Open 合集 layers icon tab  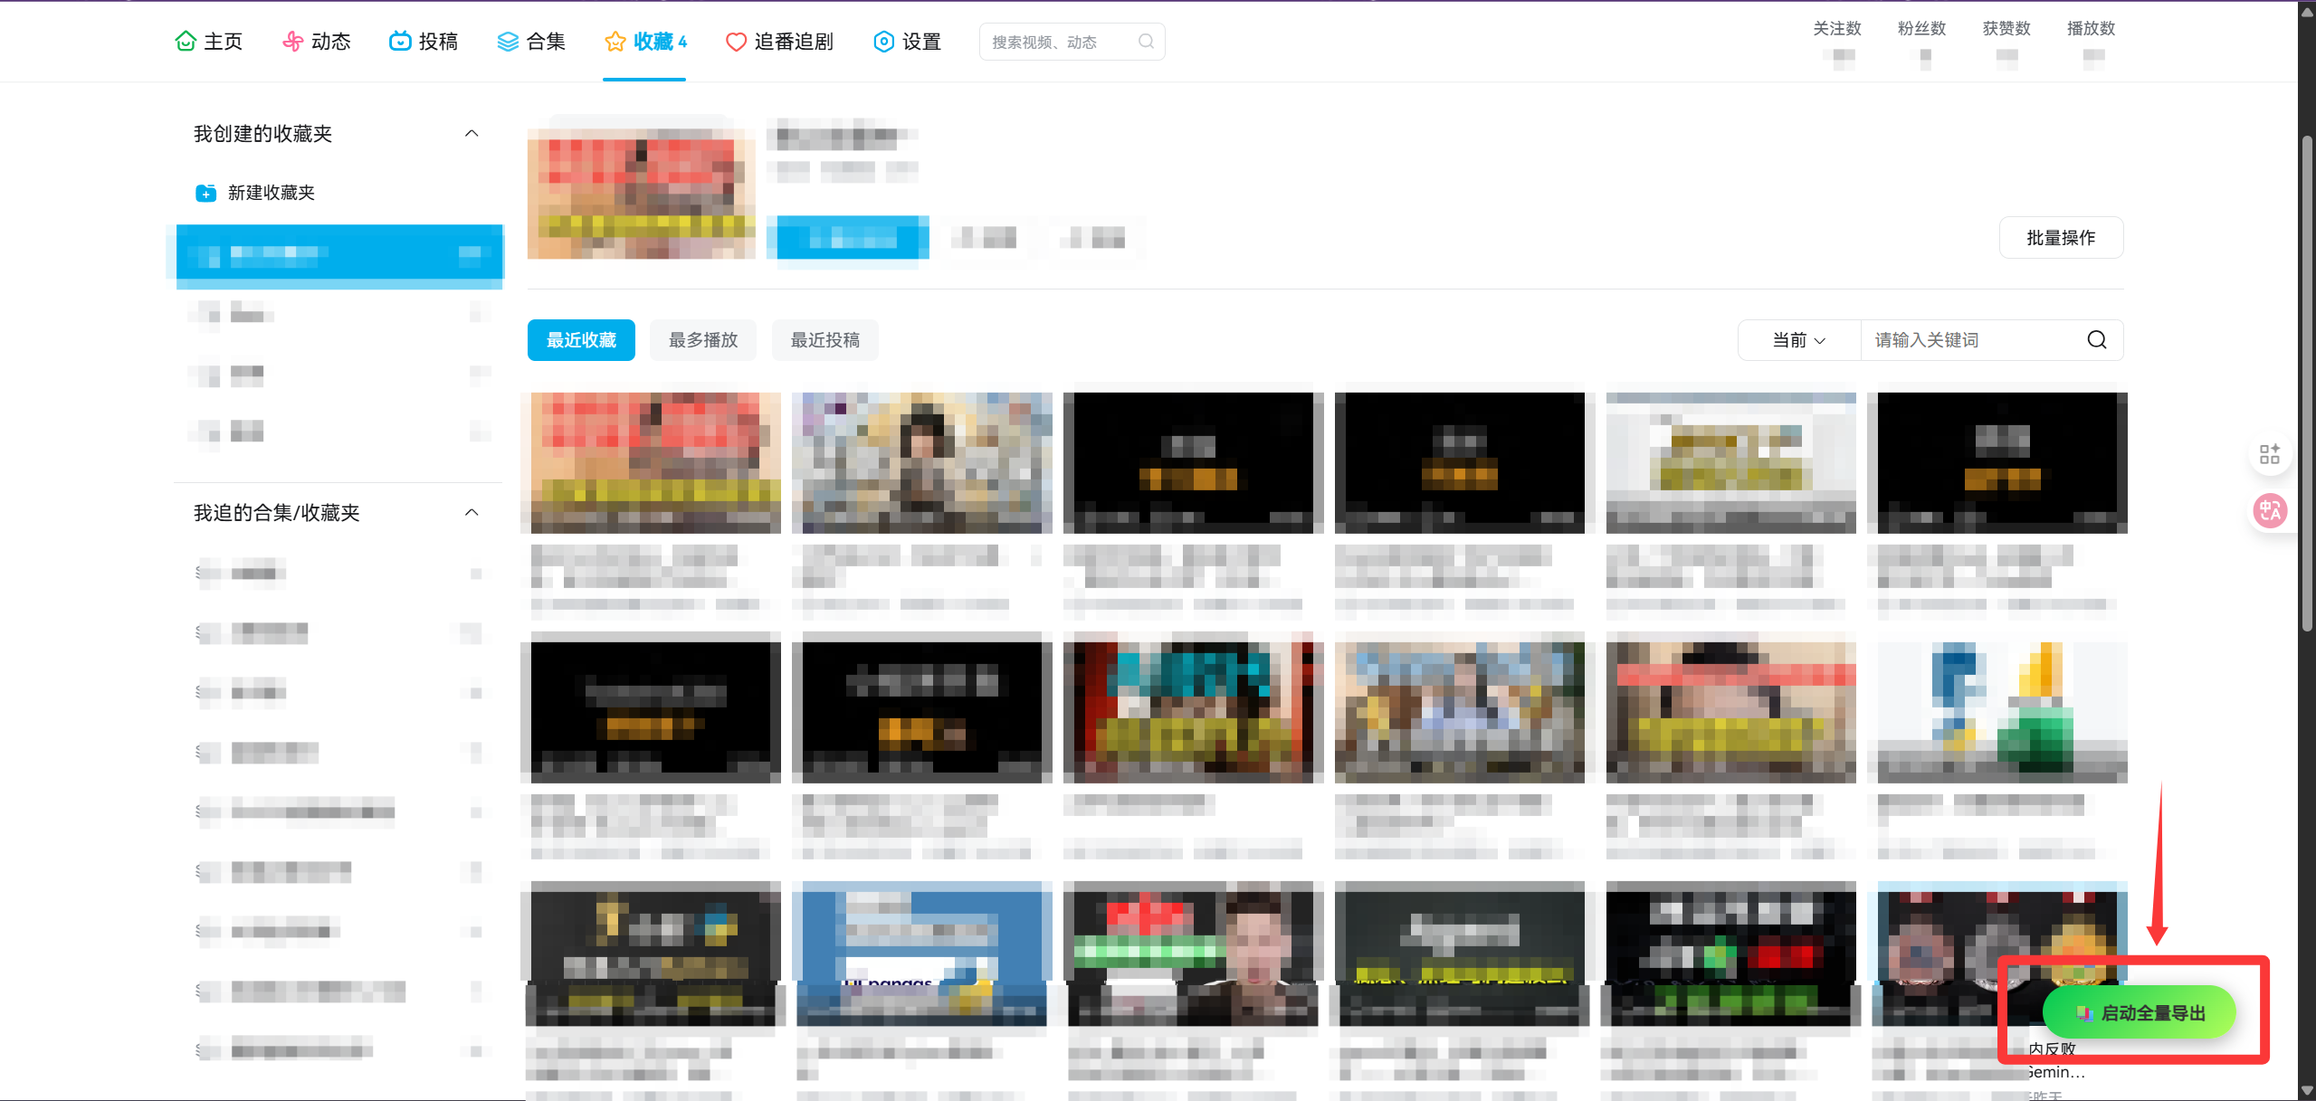coord(508,42)
